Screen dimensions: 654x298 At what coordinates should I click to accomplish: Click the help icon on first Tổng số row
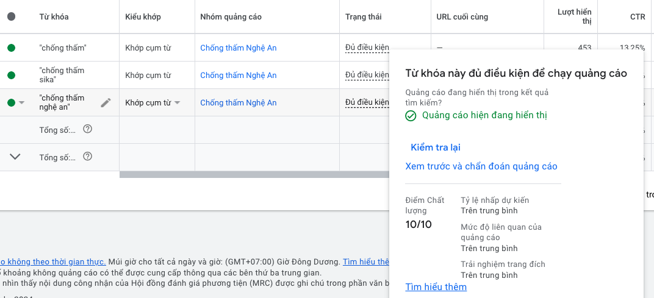[x=88, y=129]
